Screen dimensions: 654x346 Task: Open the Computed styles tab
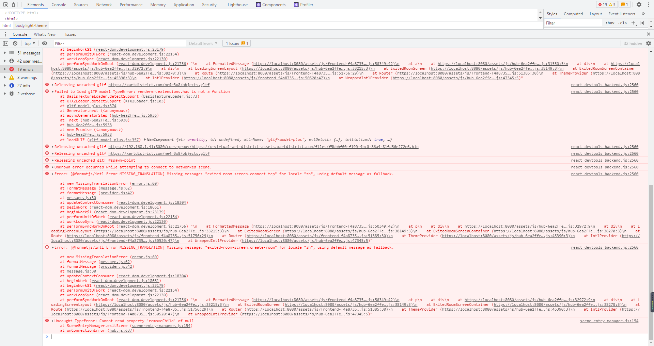[573, 14]
